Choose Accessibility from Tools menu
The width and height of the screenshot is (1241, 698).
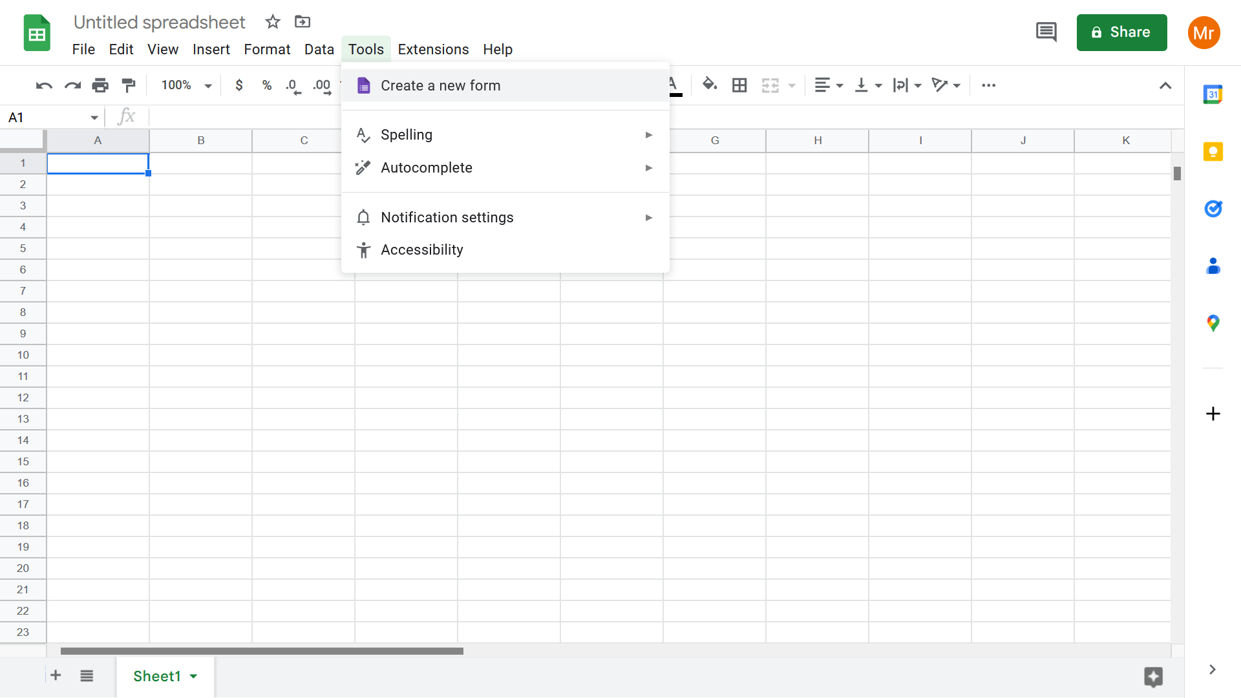[421, 249]
